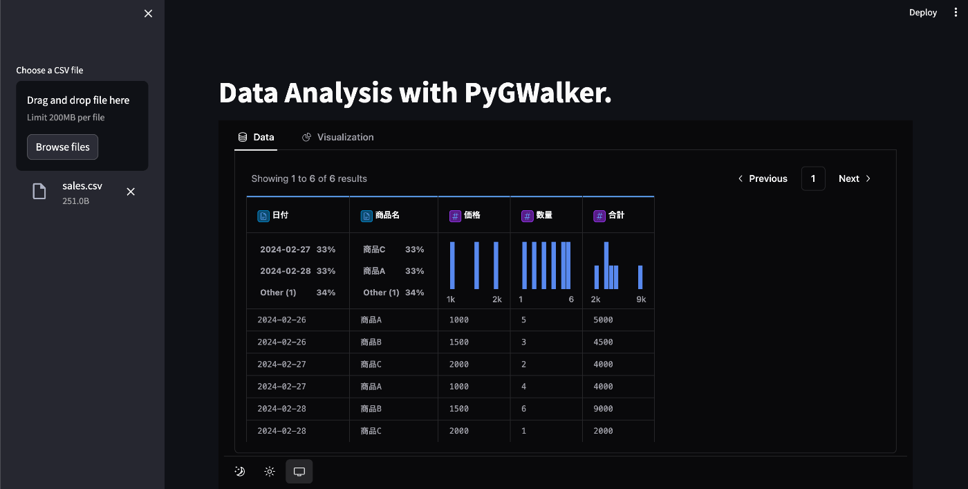The width and height of the screenshot is (968, 489).
Task: Click the Choose a CSV file label
Action: 50,70
